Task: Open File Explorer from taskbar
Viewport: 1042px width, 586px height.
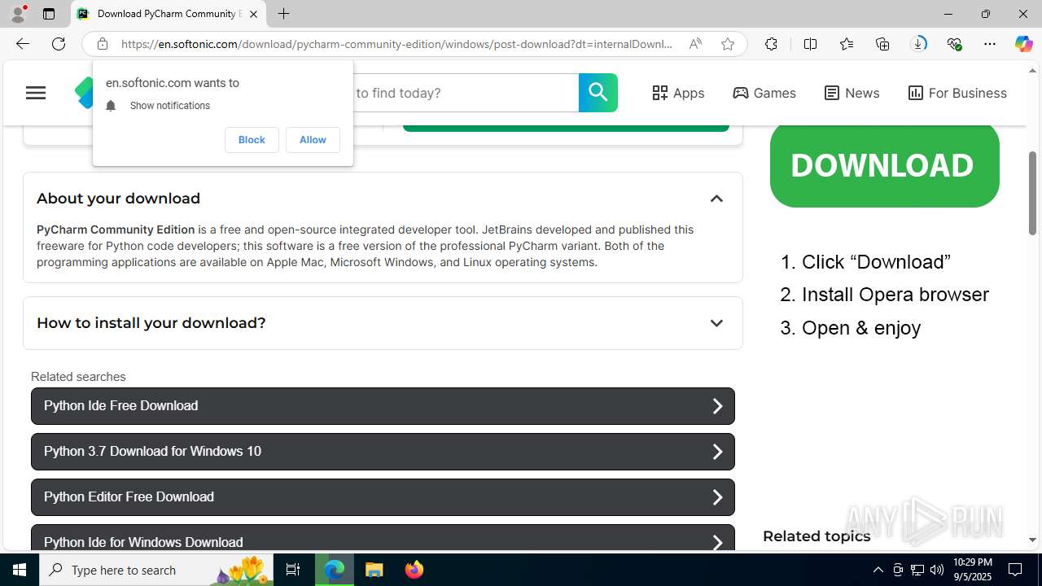Action: click(374, 570)
